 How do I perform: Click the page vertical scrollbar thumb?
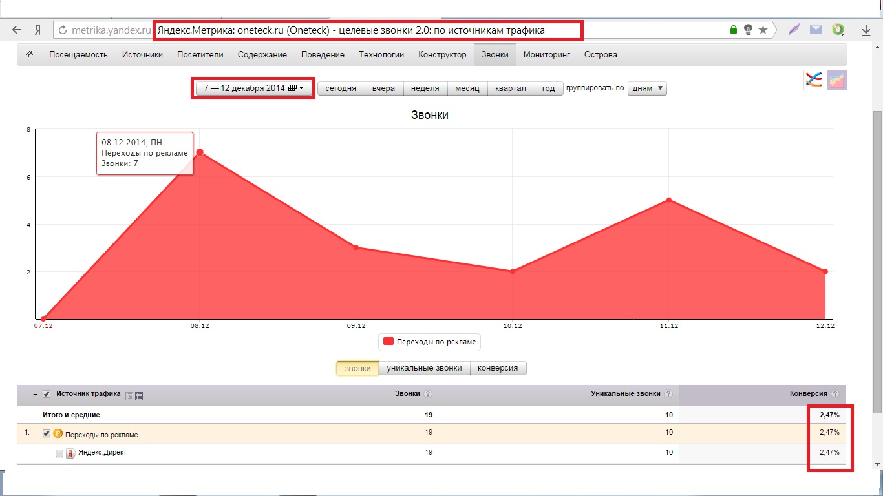pos(877,262)
